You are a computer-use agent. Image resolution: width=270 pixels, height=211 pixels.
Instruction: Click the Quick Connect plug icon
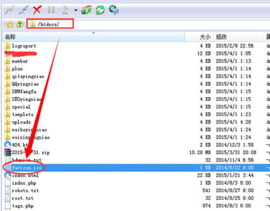23,10
